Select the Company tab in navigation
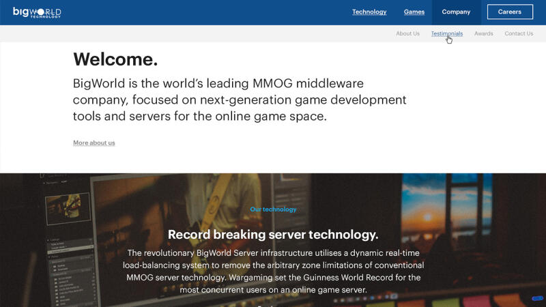Viewport: 546px width, 307px height. pos(456,12)
